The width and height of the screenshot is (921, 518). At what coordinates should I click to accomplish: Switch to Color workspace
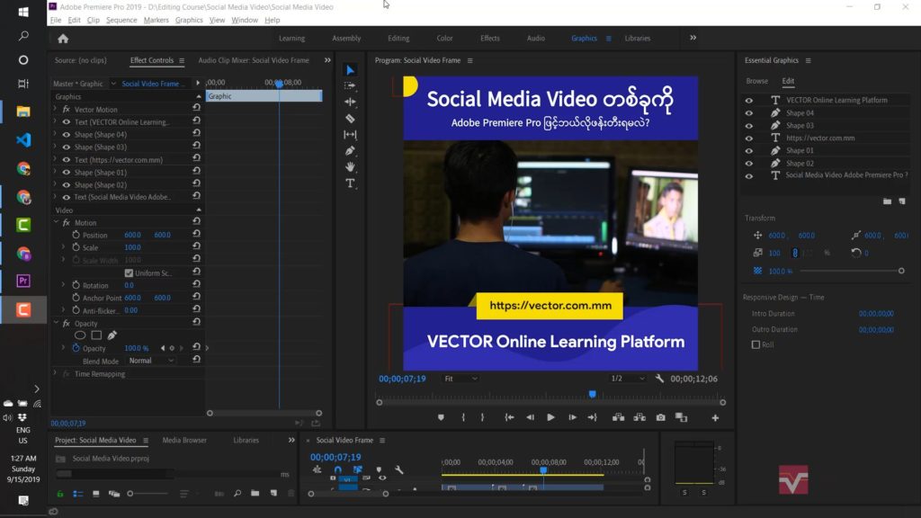point(444,38)
